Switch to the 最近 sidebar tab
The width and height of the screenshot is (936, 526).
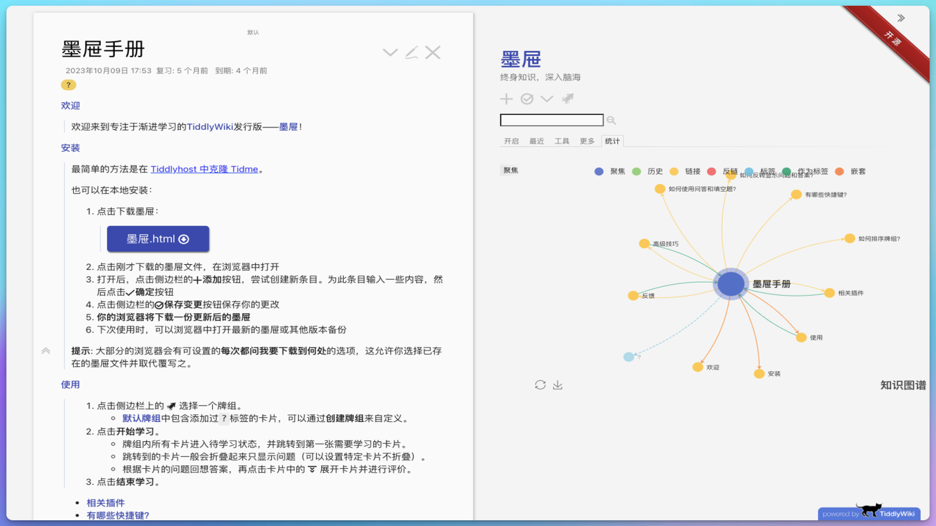[x=536, y=141]
